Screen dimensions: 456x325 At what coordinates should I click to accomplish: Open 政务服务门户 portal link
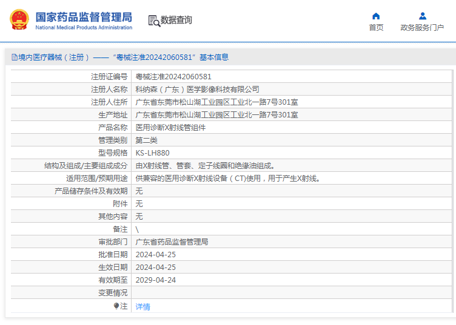422,28
